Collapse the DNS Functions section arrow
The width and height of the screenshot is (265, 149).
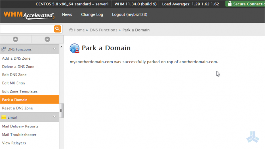pyautogui.click(x=54, y=49)
